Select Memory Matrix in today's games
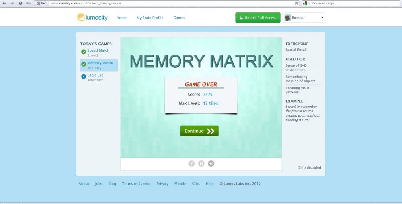This screenshot has height=204, width=402. coord(100,63)
